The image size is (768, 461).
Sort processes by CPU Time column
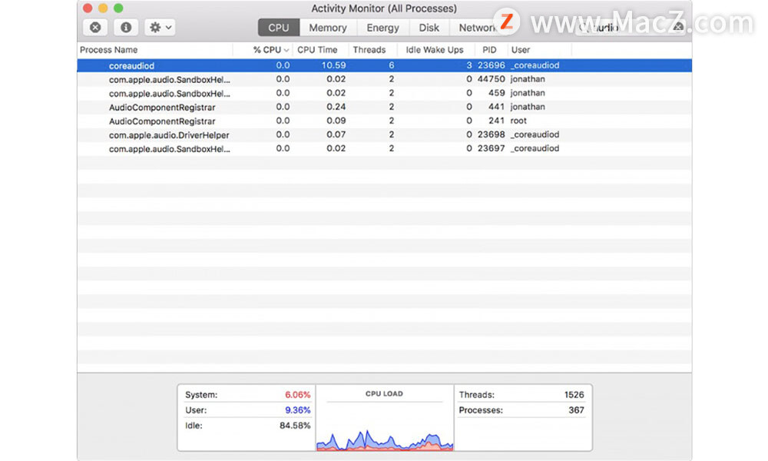pyautogui.click(x=317, y=50)
